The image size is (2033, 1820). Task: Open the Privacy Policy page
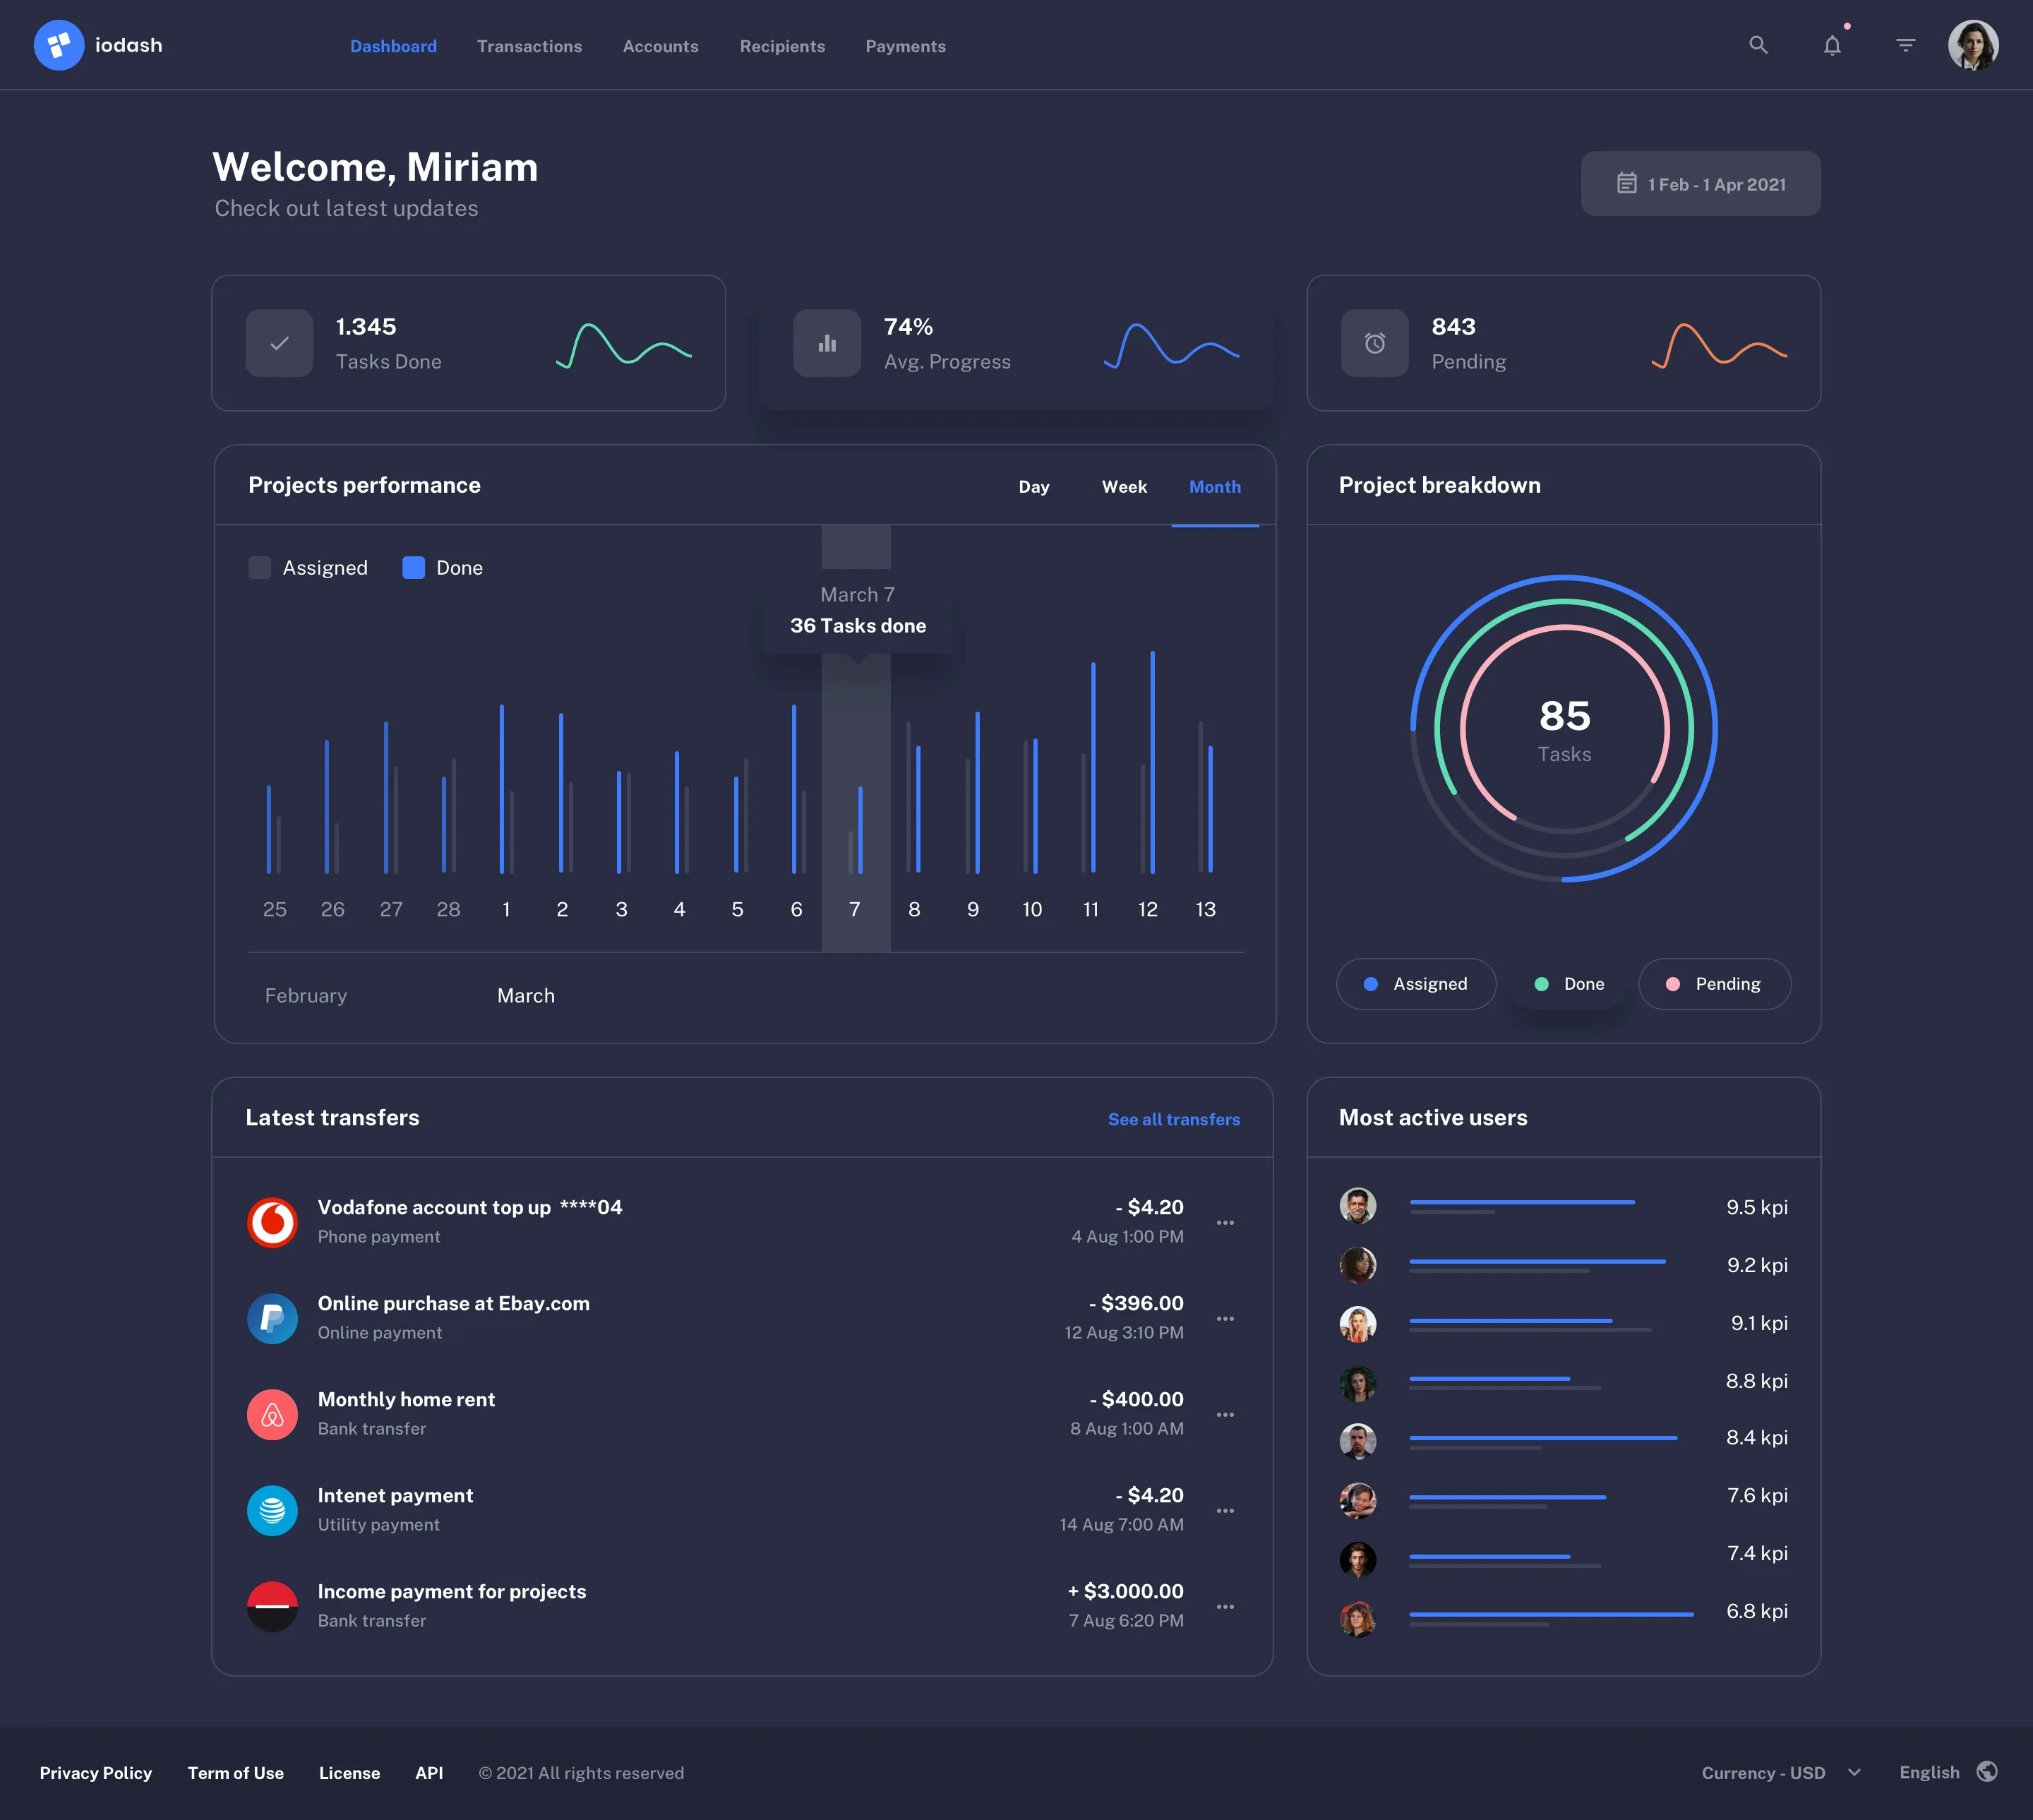pyautogui.click(x=95, y=1772)
